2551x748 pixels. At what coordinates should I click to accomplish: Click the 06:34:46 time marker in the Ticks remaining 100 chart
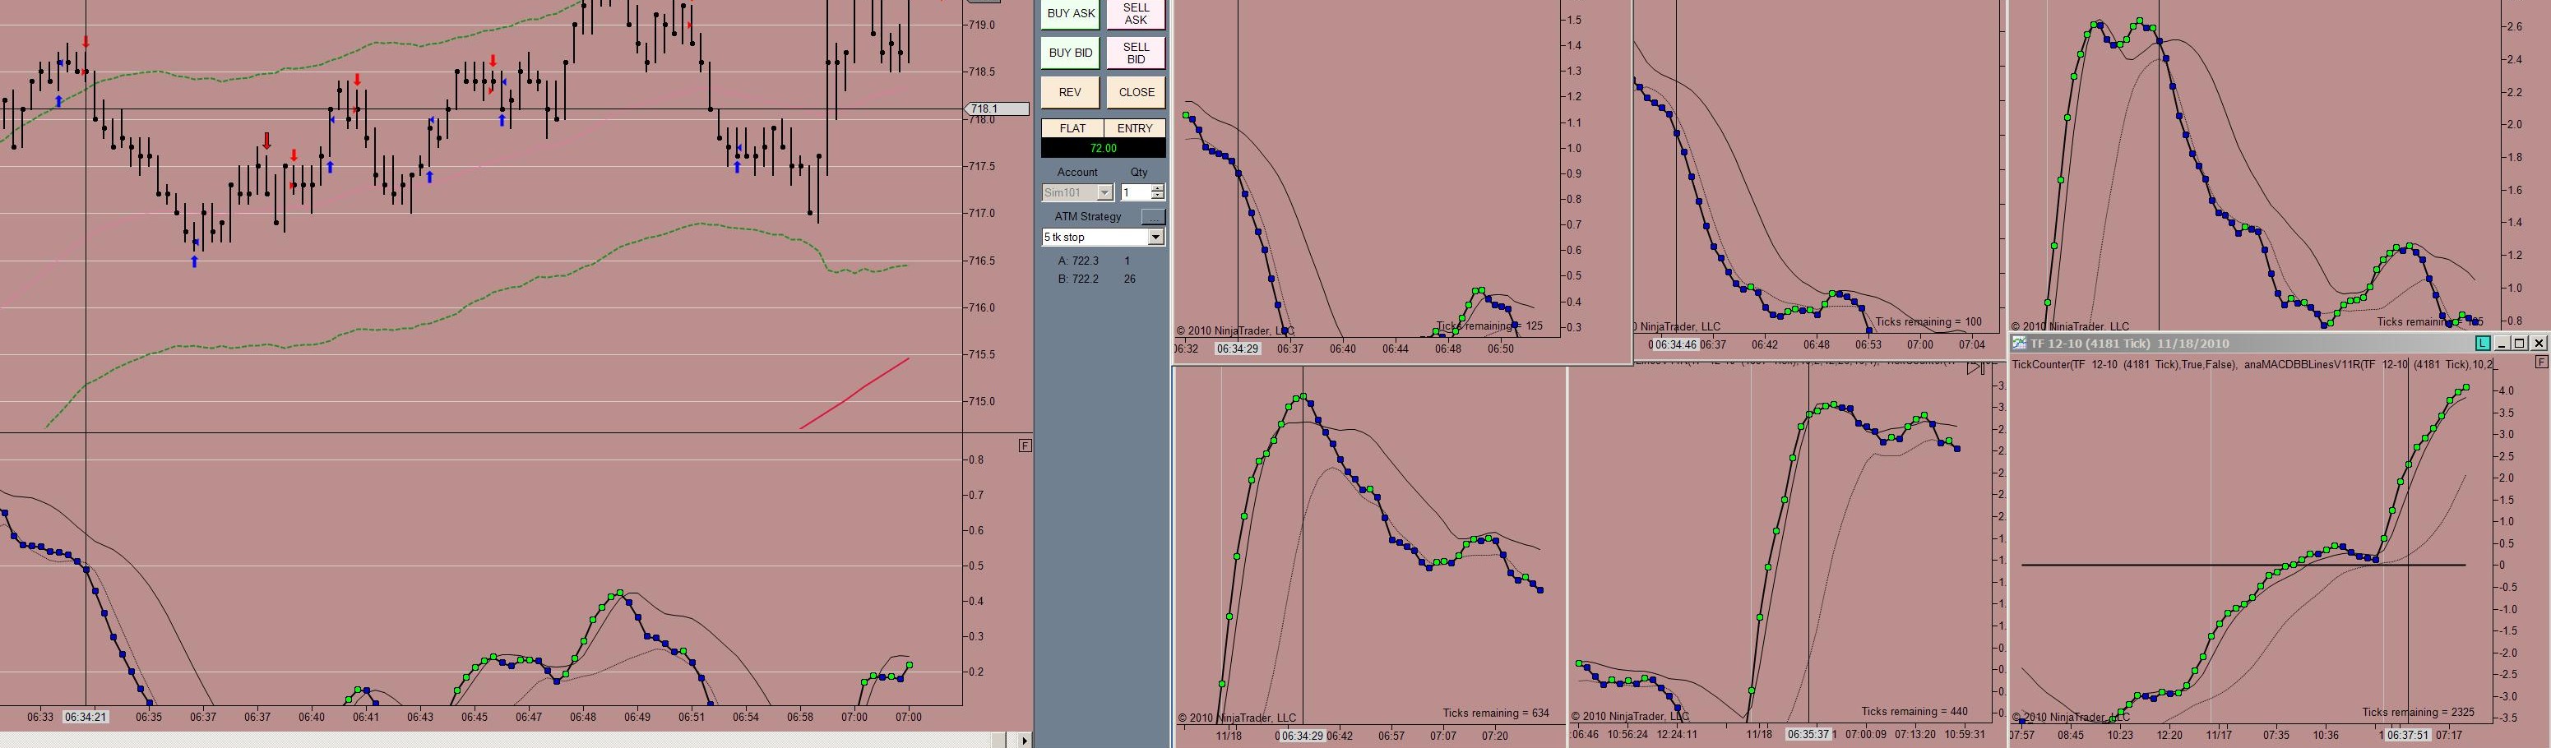(x=1675, y=344)
